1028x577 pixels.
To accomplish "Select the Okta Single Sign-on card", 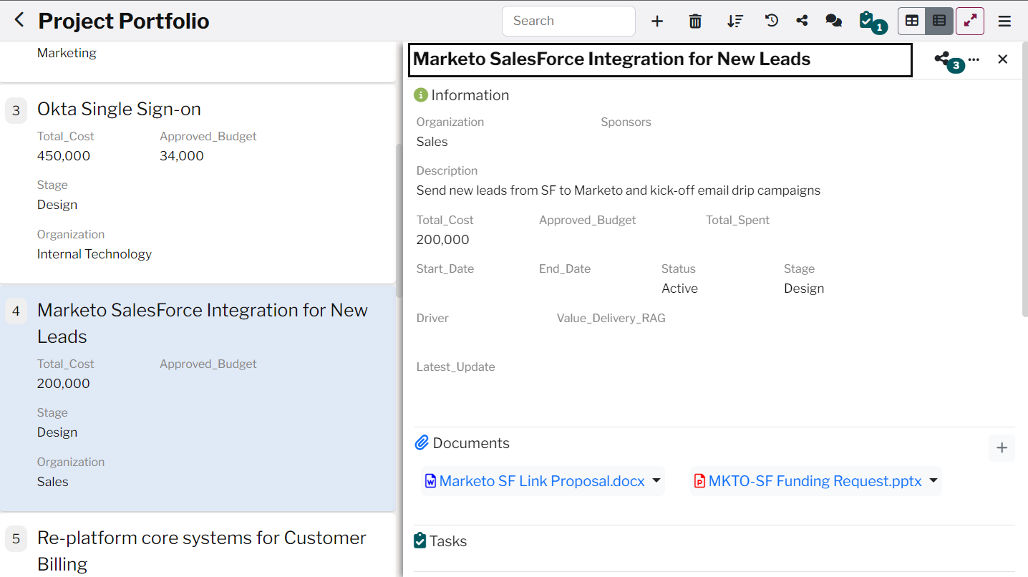I will tap(198, 184).
